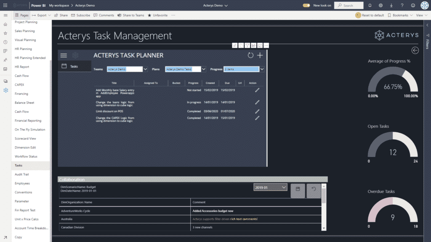Click Share to Teams
The width and height of the screenshot is (431, 242).
click(x=130, y=15)
